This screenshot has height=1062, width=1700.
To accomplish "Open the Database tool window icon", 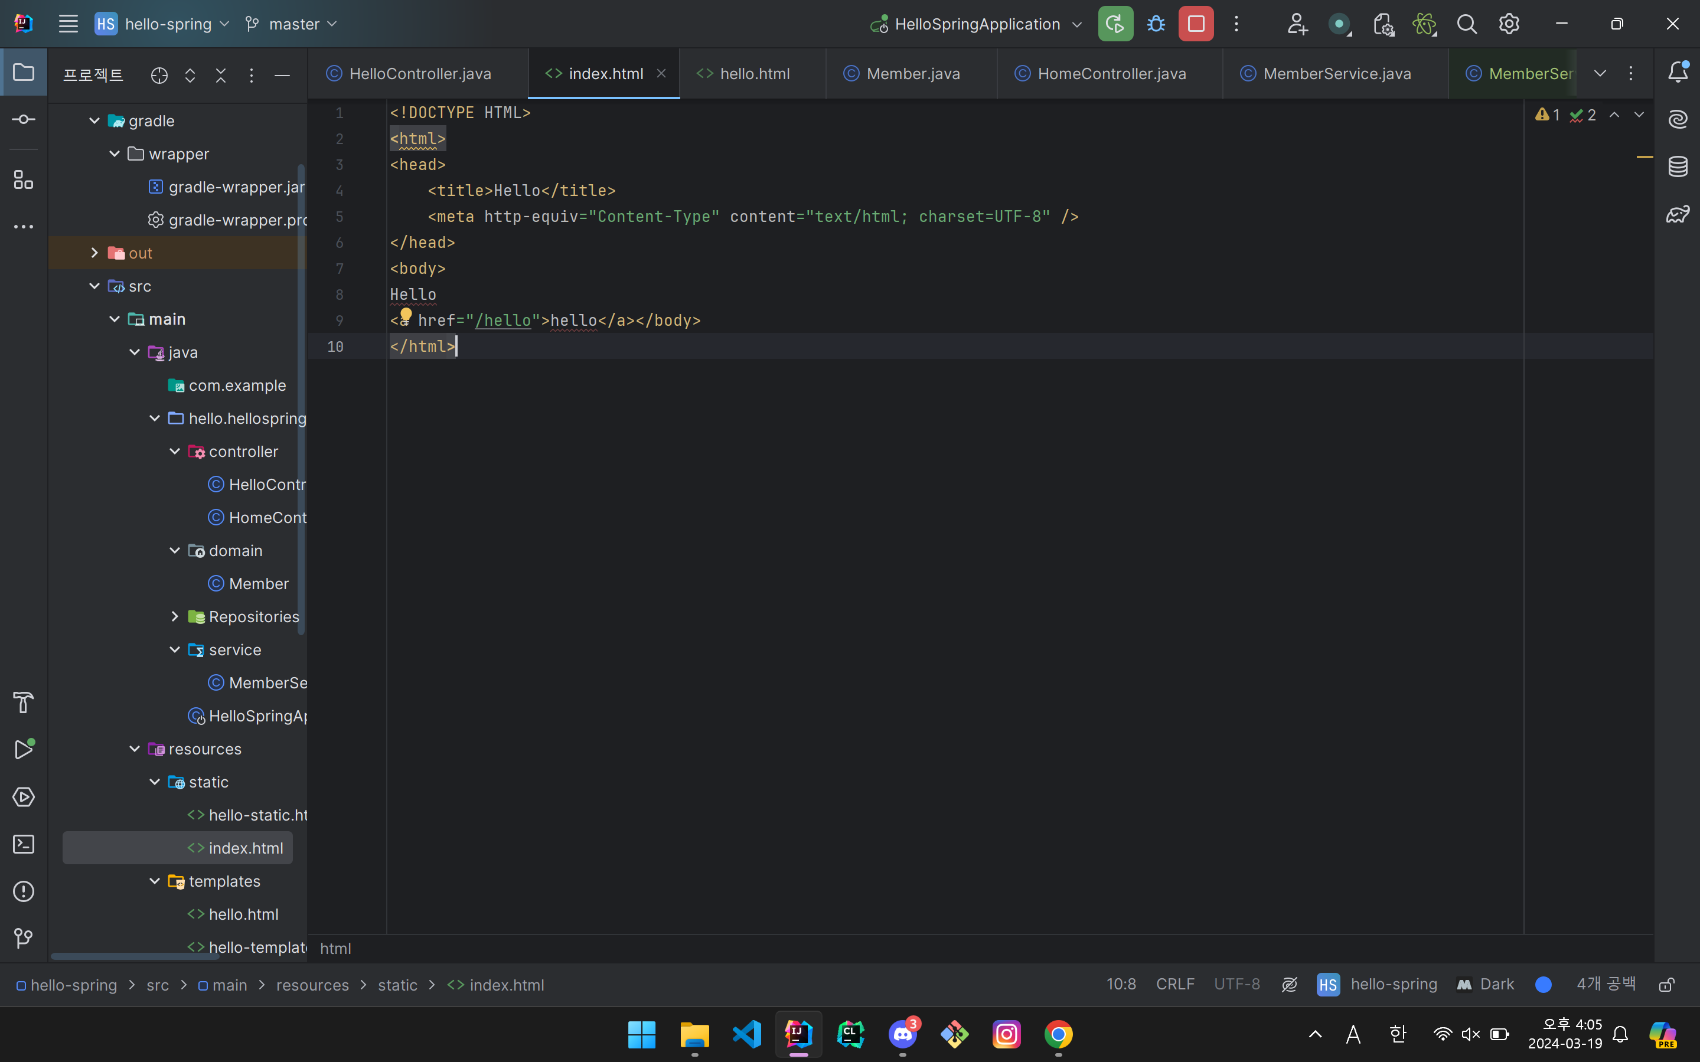I will tap(1678, 166).
